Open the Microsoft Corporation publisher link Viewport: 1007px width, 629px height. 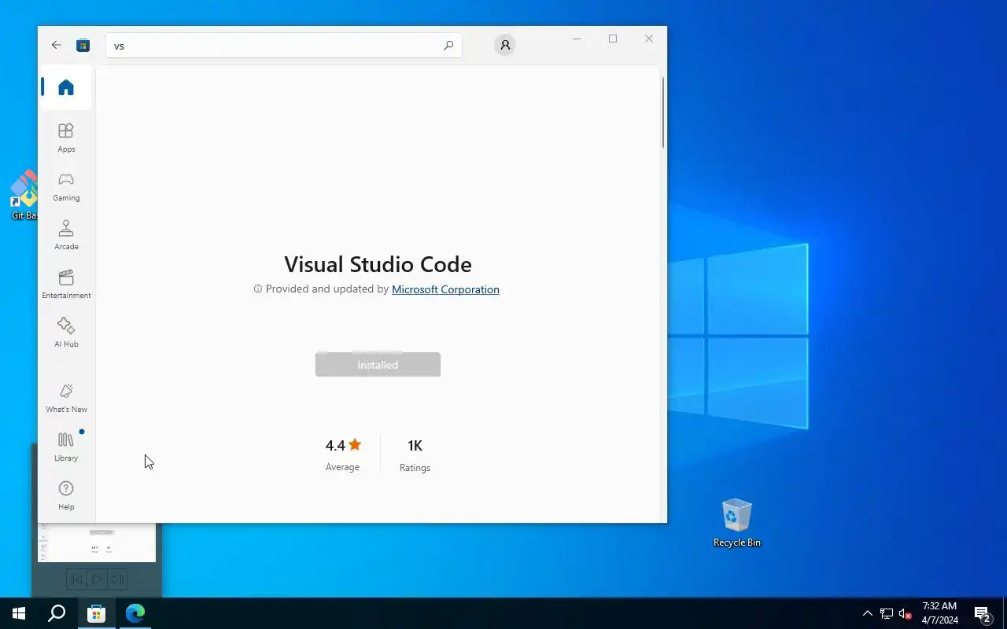tap(445, 289)
